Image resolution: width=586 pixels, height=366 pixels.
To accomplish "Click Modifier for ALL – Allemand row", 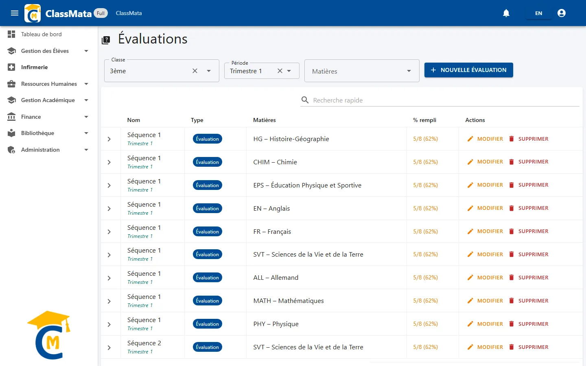I will pyautogui.click(x=485, y=277).
